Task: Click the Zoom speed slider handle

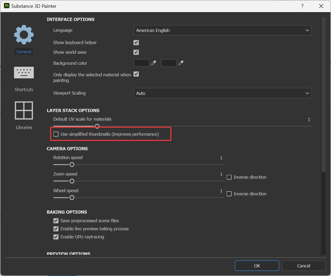Action: point(72,181)
